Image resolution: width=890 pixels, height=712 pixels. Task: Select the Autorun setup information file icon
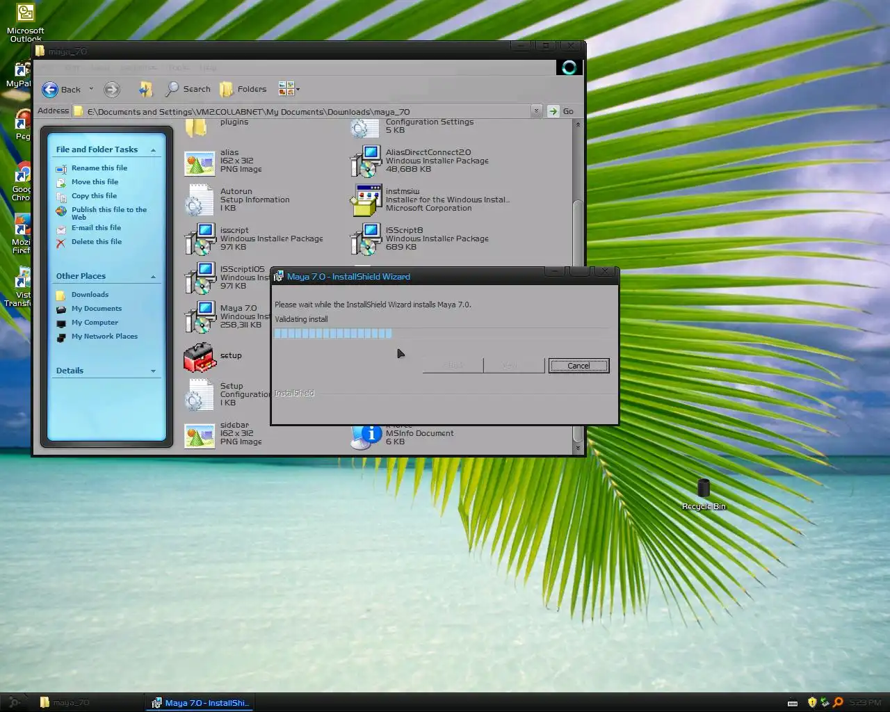tap(199, 200)
